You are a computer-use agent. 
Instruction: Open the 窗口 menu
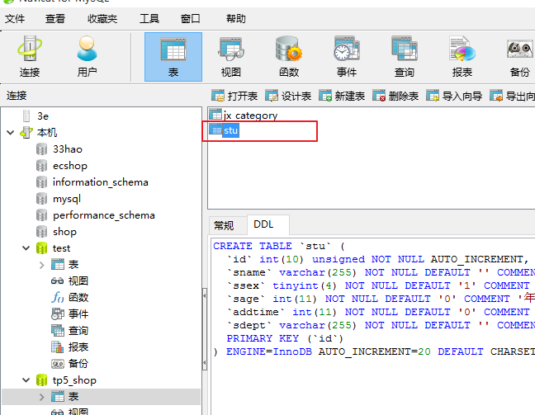191,19
